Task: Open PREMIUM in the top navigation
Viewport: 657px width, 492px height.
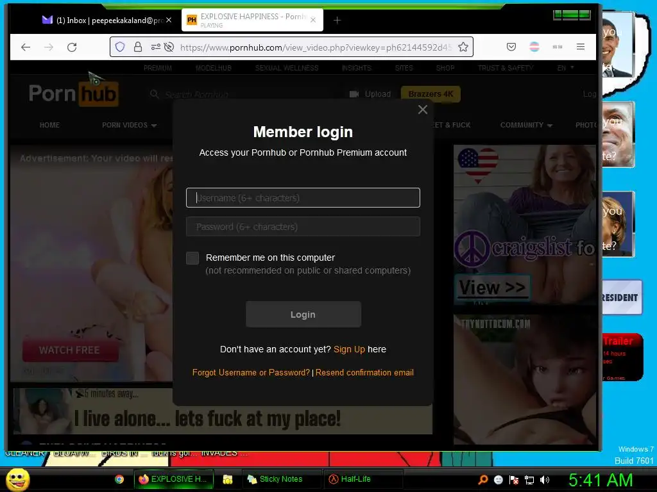Action: point(158,68)
